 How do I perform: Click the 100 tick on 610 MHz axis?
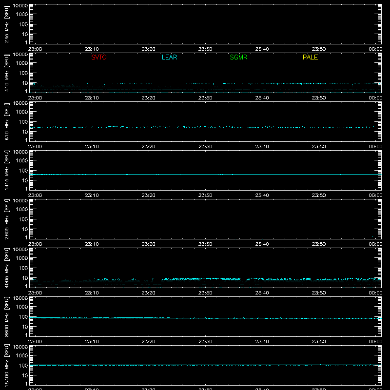click(x=23, y=122)
